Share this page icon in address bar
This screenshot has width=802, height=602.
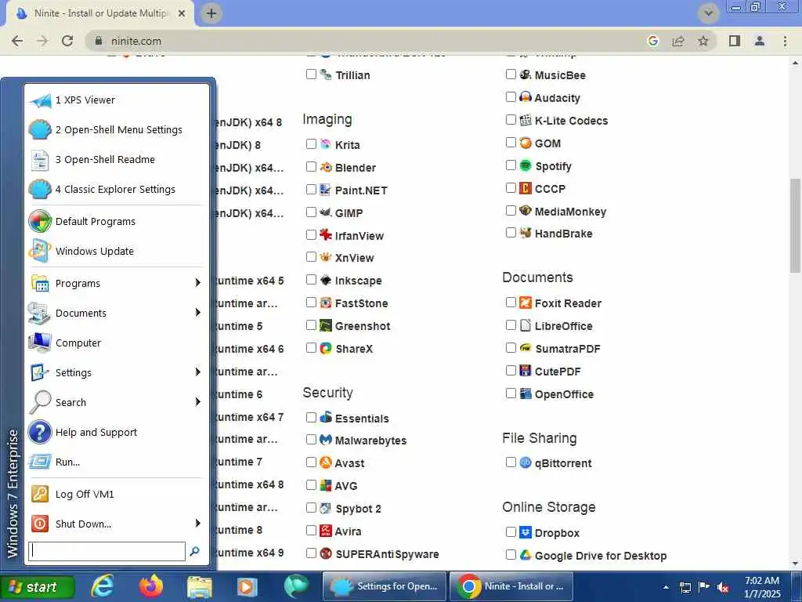click(678, 41)
